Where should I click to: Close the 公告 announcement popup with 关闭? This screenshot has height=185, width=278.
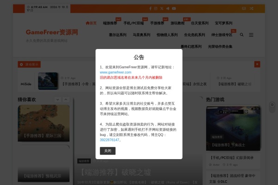(x=107, y=151)
